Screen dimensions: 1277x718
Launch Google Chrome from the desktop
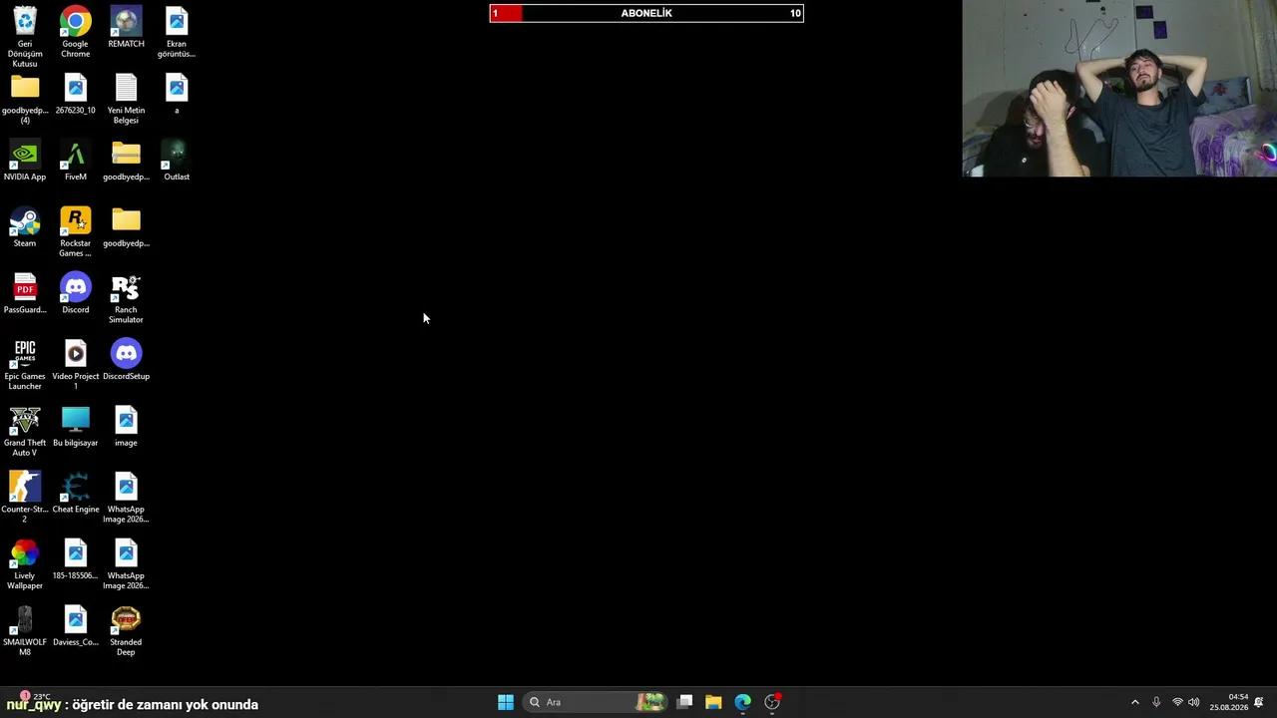pyautogui.click(x=76, y=32)
